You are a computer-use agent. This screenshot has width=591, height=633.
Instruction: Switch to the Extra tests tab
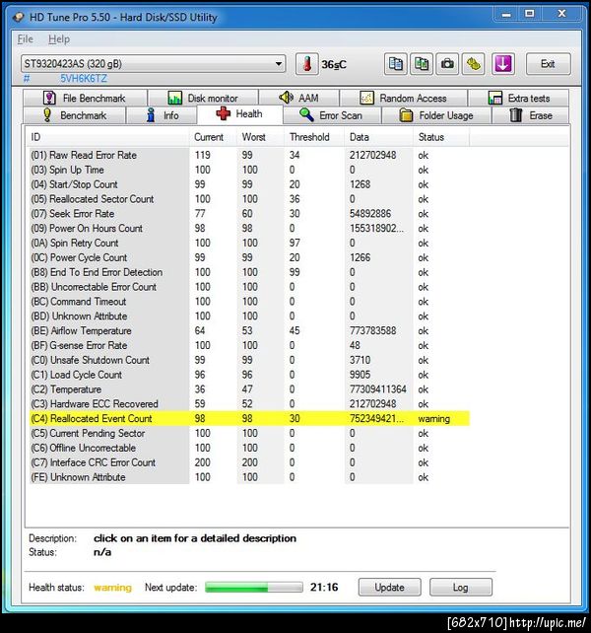point(518,98)
